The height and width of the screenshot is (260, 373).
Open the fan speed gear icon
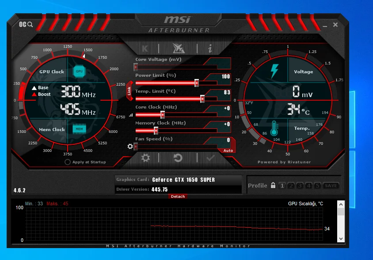[130, 146]
